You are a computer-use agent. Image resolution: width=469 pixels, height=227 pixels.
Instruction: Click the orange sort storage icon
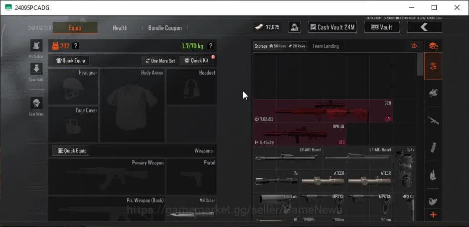click(x=414, y=46)
